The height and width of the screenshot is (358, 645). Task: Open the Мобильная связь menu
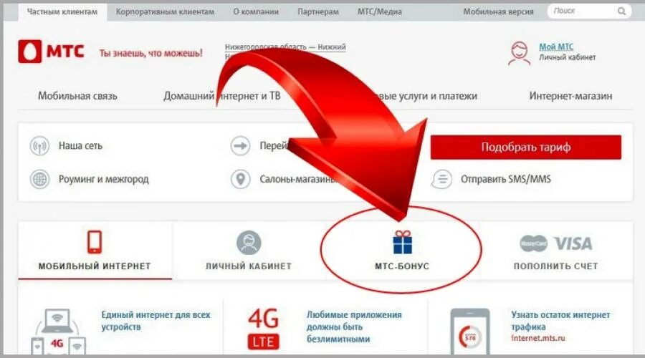point(77,96)
